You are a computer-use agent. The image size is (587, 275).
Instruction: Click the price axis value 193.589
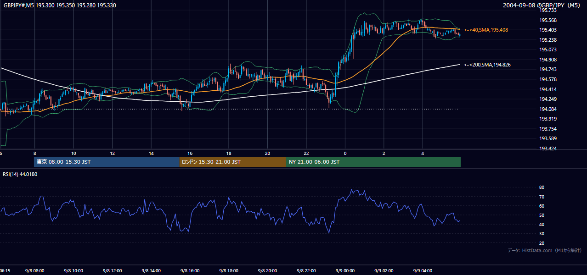coord(547,138)
